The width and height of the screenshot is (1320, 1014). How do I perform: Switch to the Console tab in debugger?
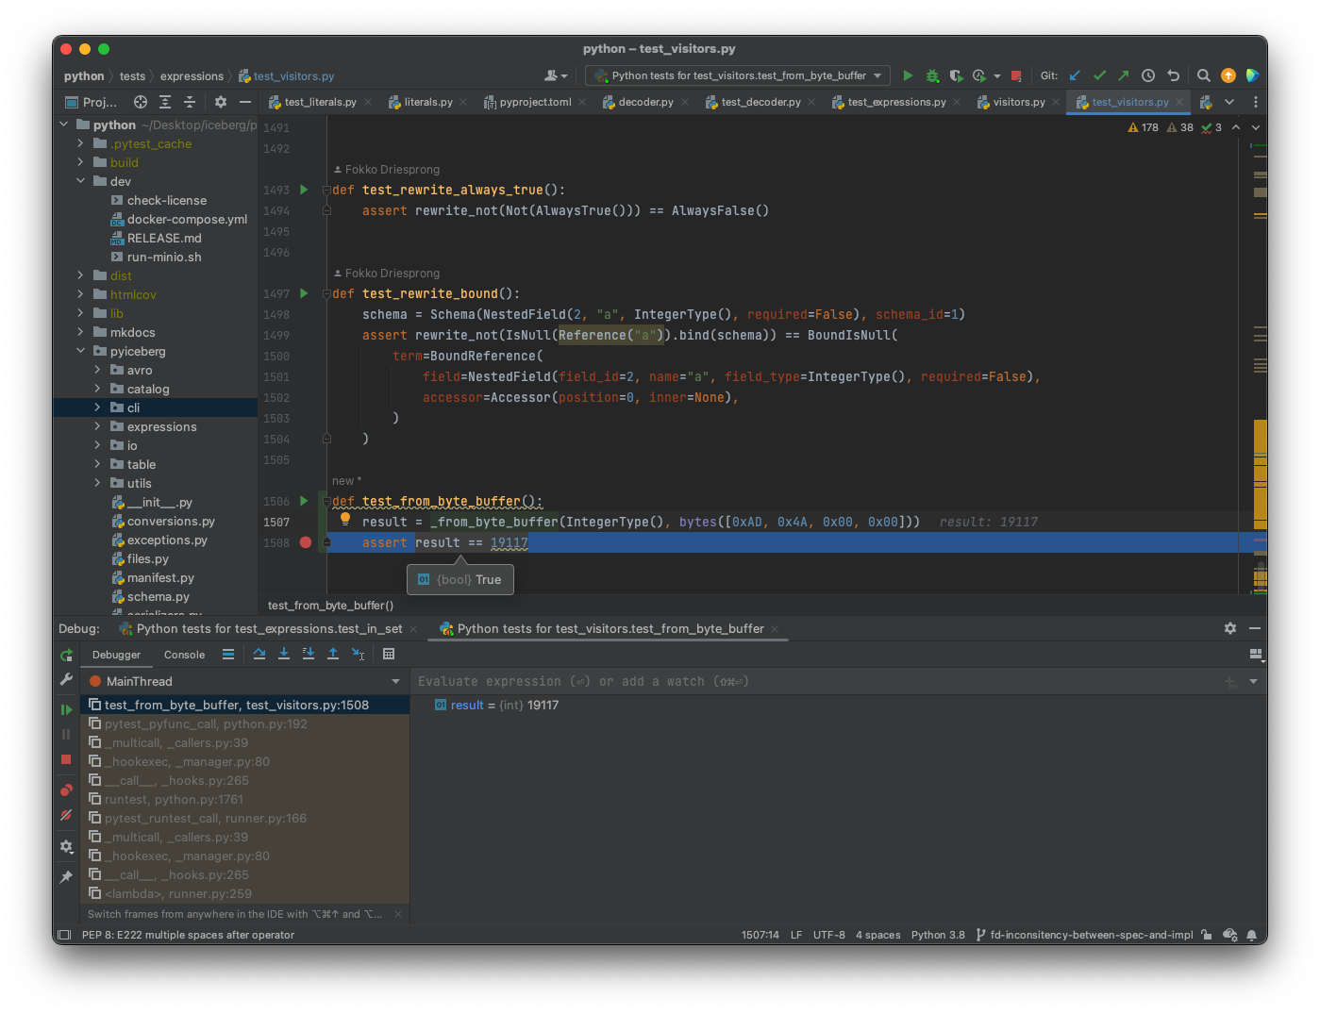pos(184,655)
